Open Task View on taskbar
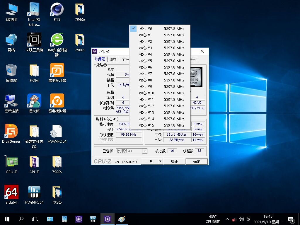Image resolution: width=300 pixels, height=225 pixels. (x=35, y=219)
